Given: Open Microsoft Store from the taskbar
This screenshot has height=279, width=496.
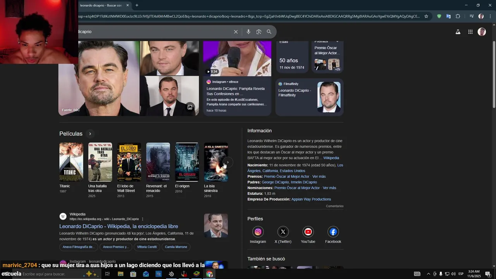Looking at the screenshot, I should coord(133,274).
